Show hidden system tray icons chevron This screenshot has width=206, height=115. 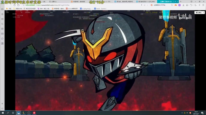182,113
